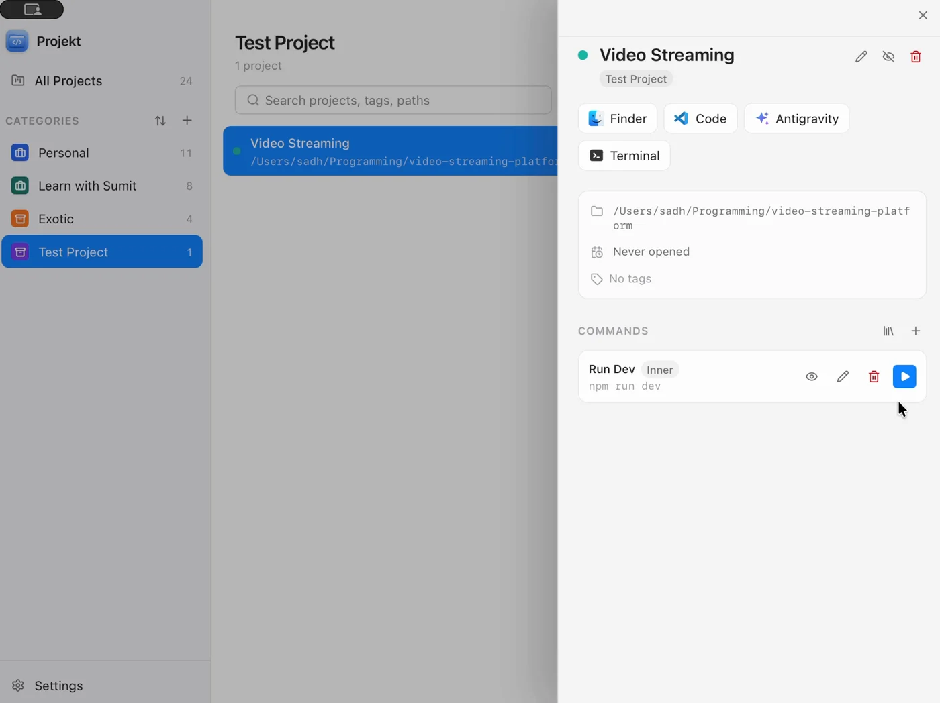Click the Never opened calendar icon
Image resolution: width=940 pixels, height=703 pixels.
(x=596, y=252)
